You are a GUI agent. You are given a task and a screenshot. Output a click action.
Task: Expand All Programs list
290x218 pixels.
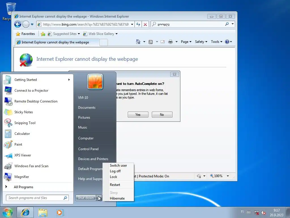pyautogui.click(x=38, y=187)
